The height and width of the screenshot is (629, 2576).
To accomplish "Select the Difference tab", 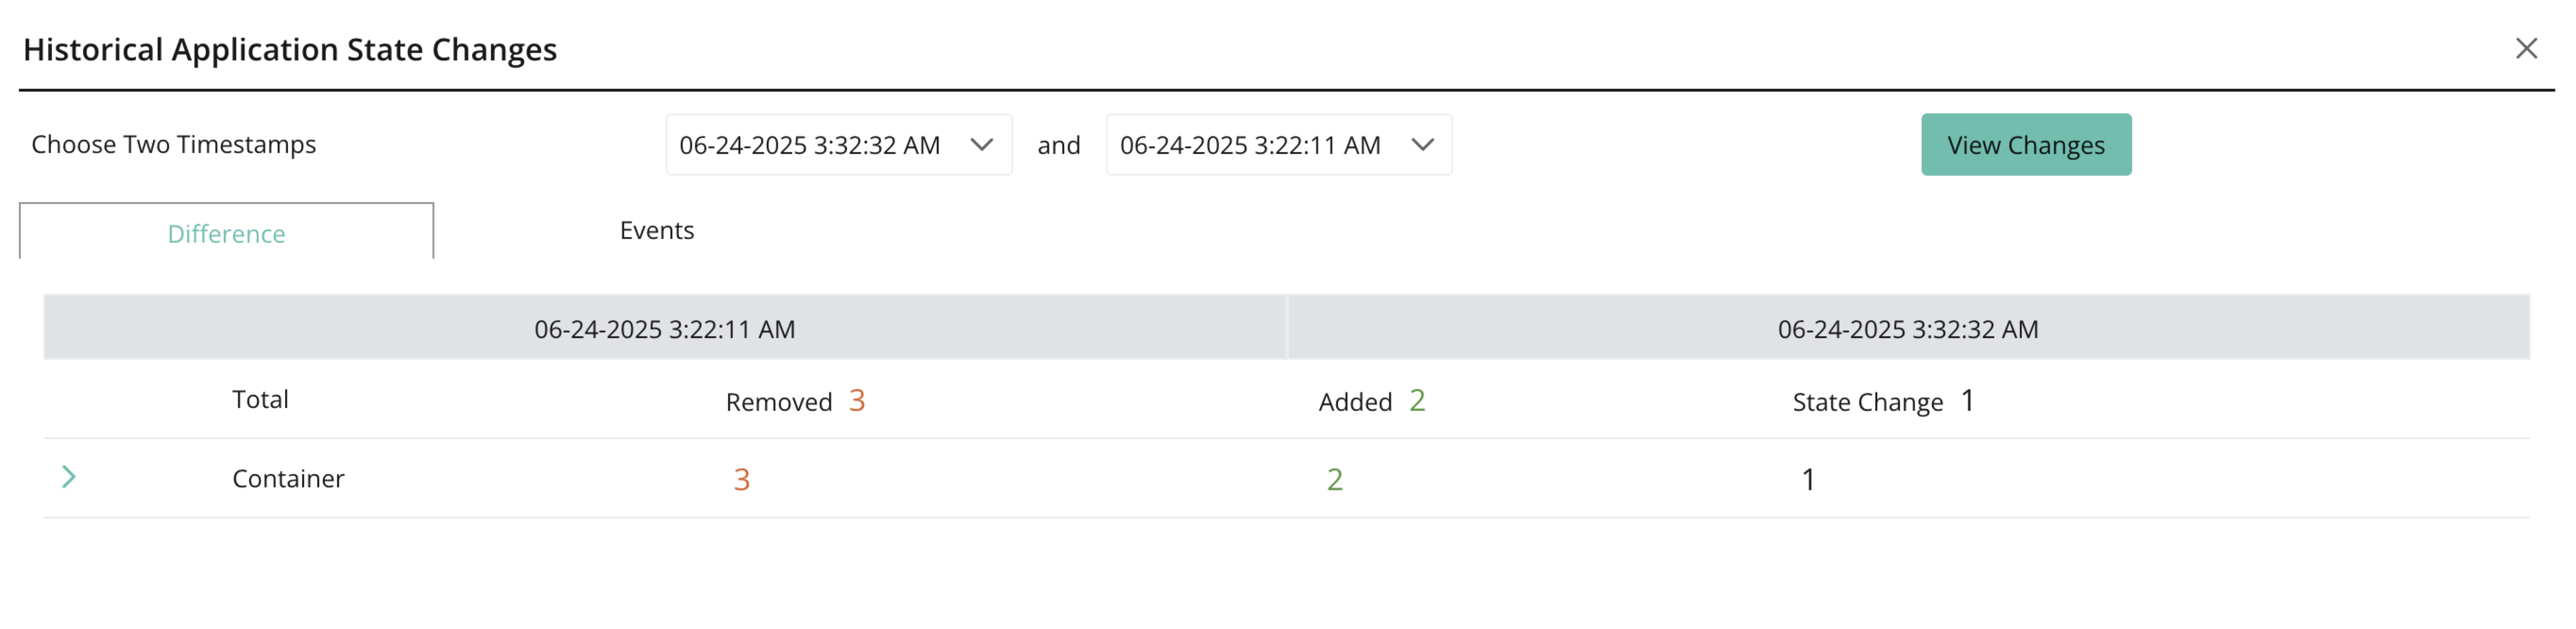I will [x=226, y=232].
